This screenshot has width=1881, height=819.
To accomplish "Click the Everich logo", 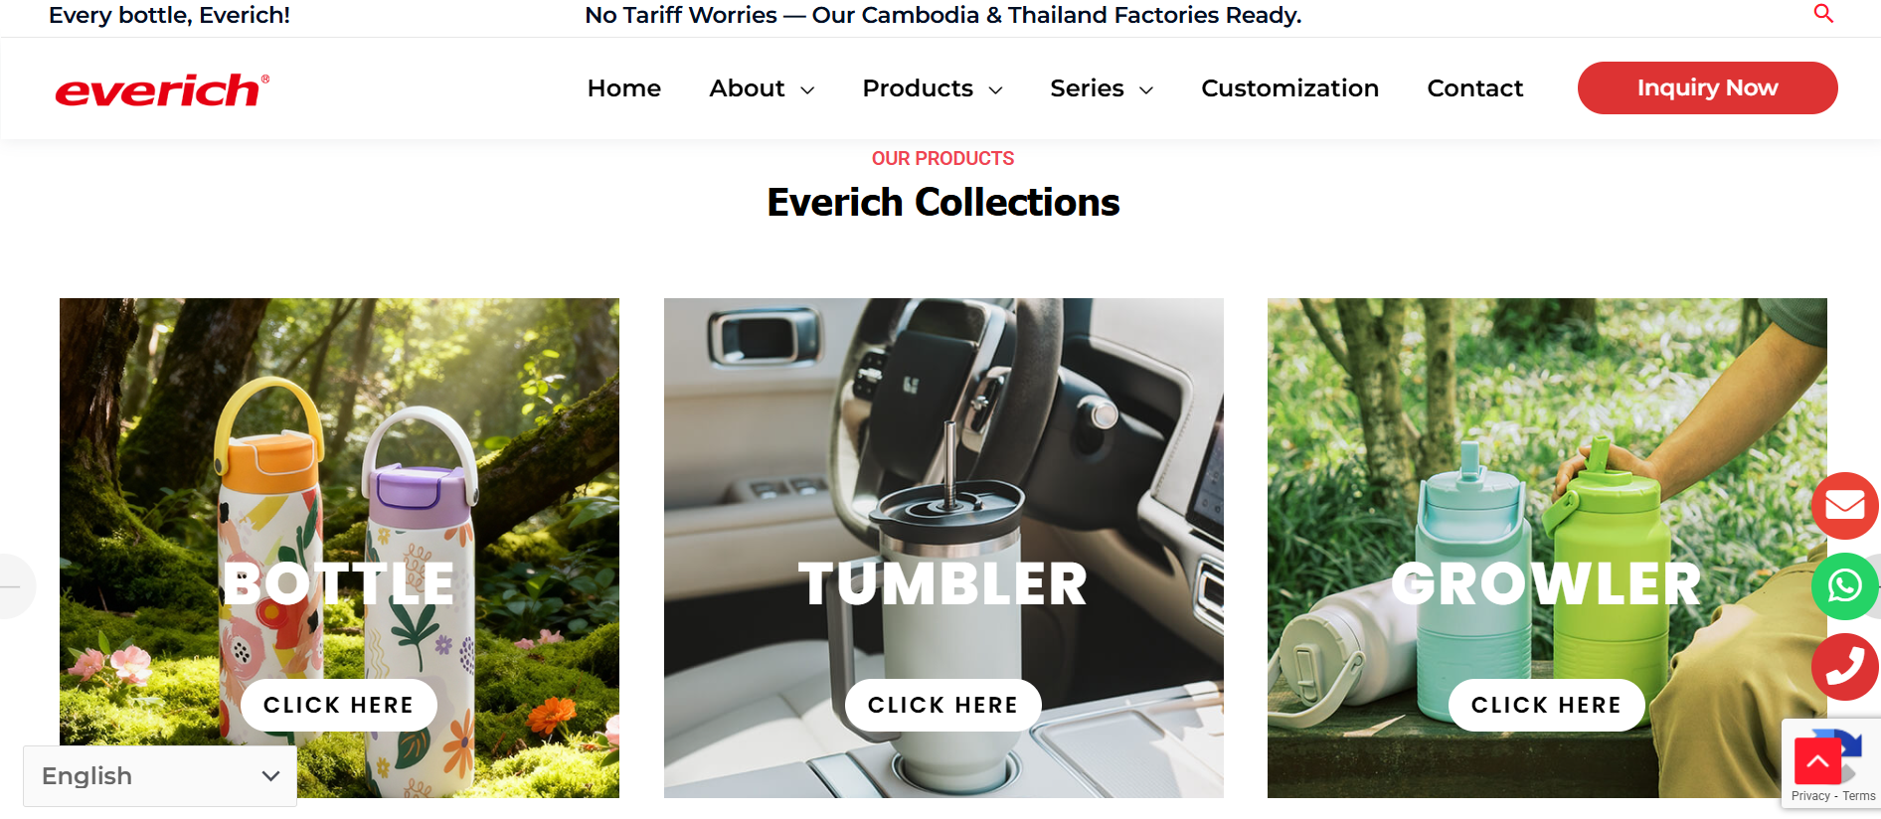I will tap(162, 89).
